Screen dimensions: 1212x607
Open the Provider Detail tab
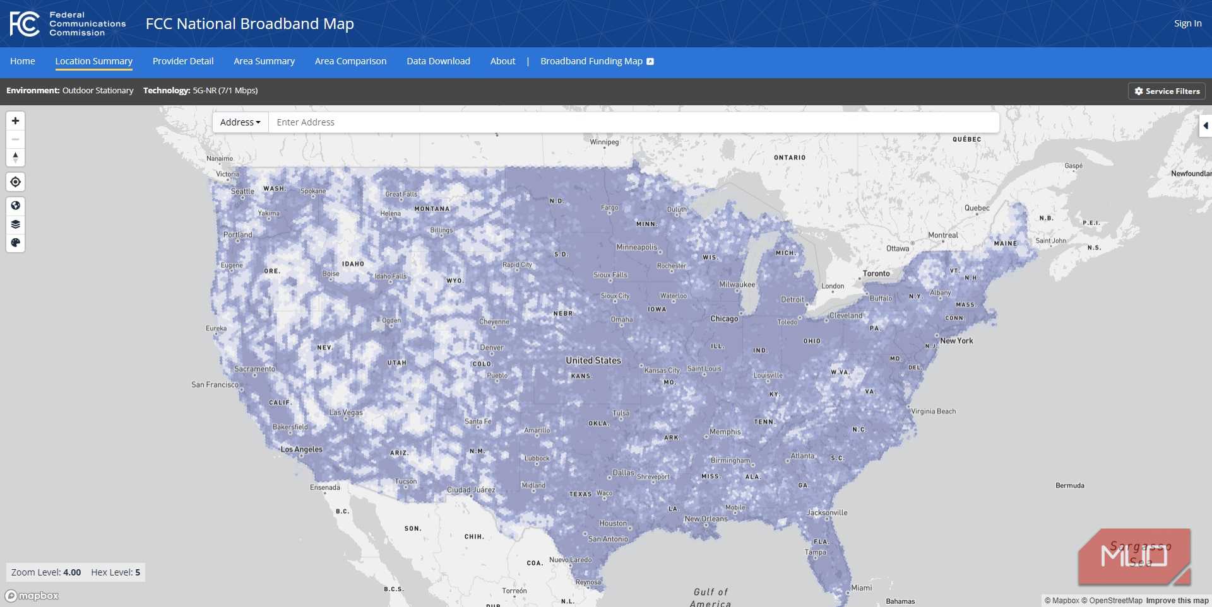point(183,61)
